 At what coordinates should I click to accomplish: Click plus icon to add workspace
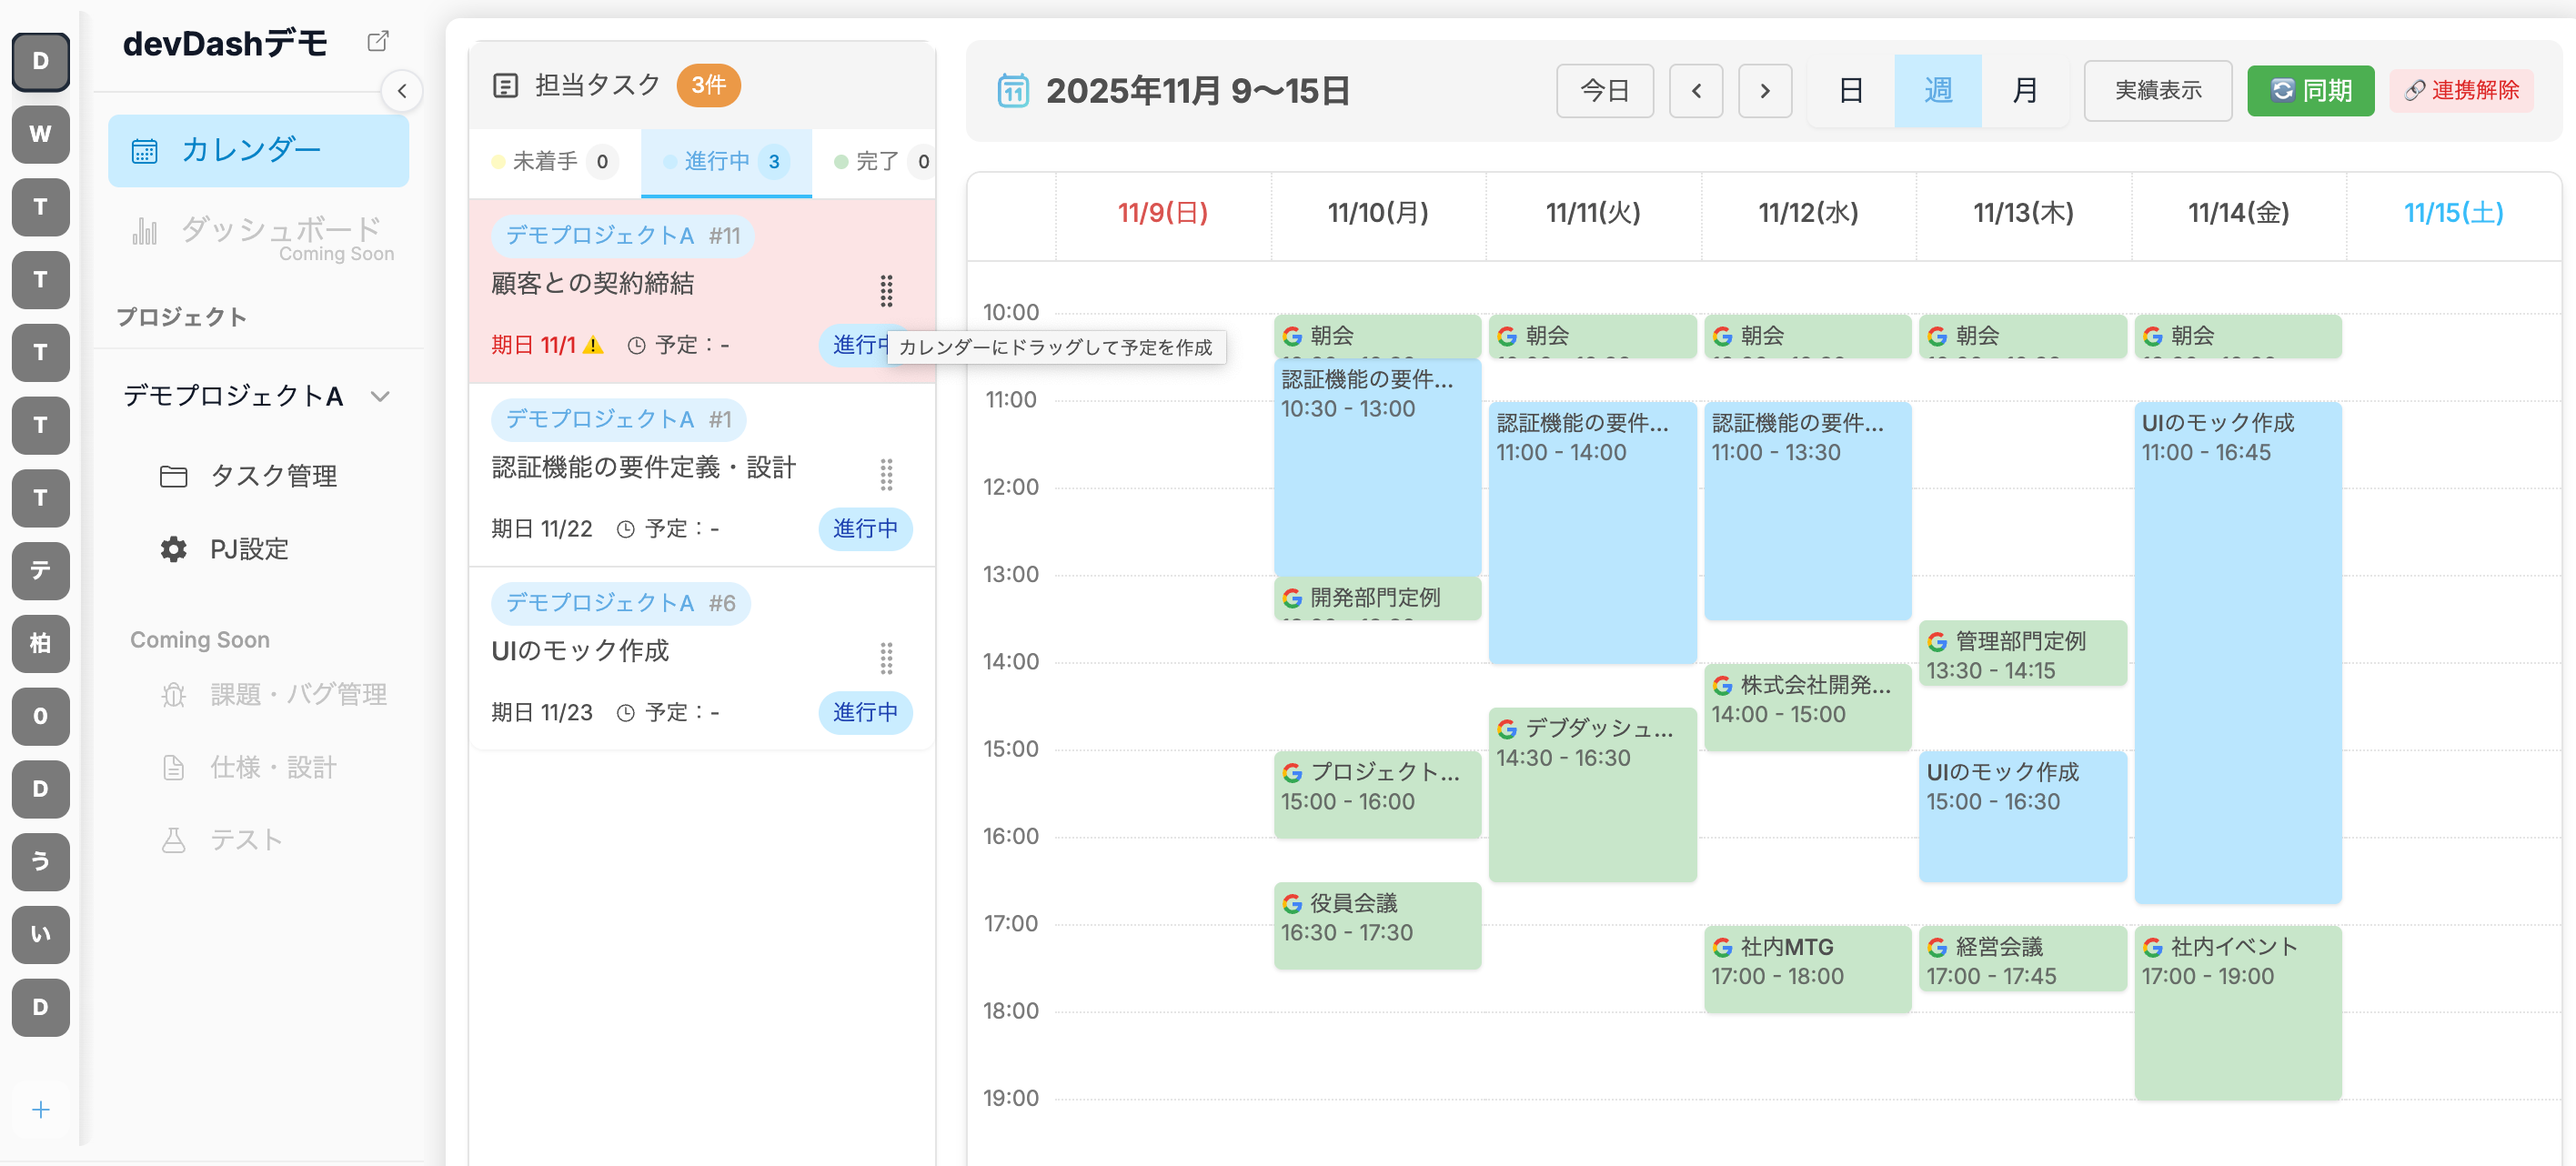tap(40, 1109)
